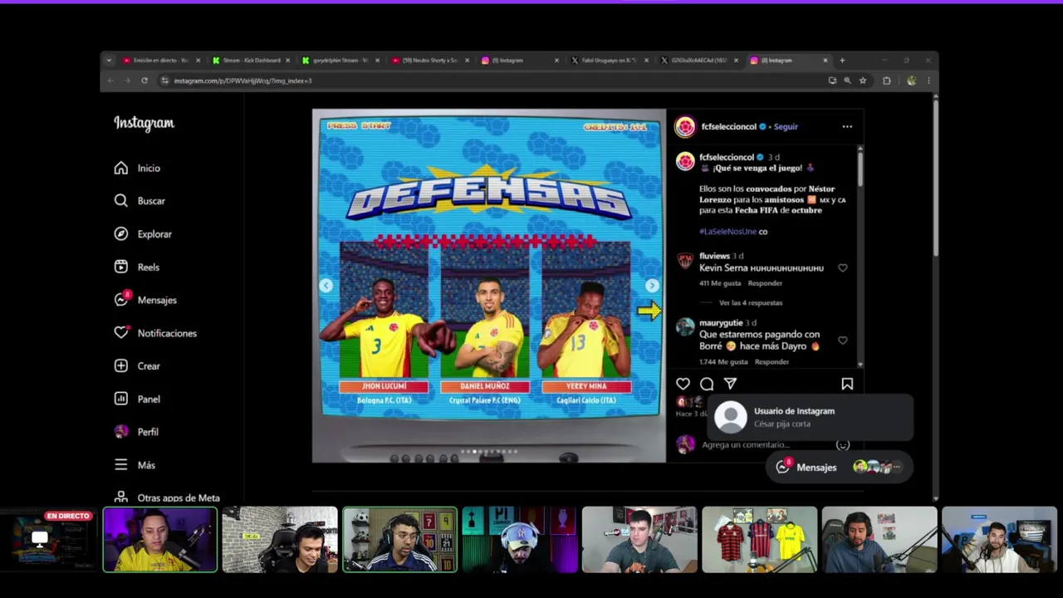Open maurygutie commenter profile
This screenshot has height=598, width=1063.
pos(721,322)
